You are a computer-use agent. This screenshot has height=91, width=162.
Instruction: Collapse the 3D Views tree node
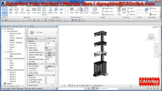[5, 52]
